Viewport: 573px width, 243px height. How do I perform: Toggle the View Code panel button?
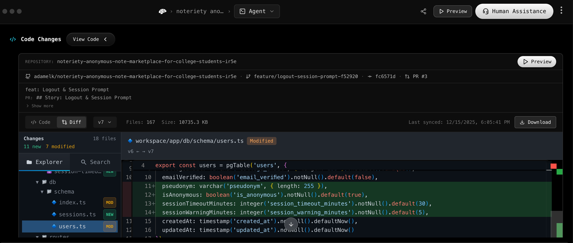(90, 39)
